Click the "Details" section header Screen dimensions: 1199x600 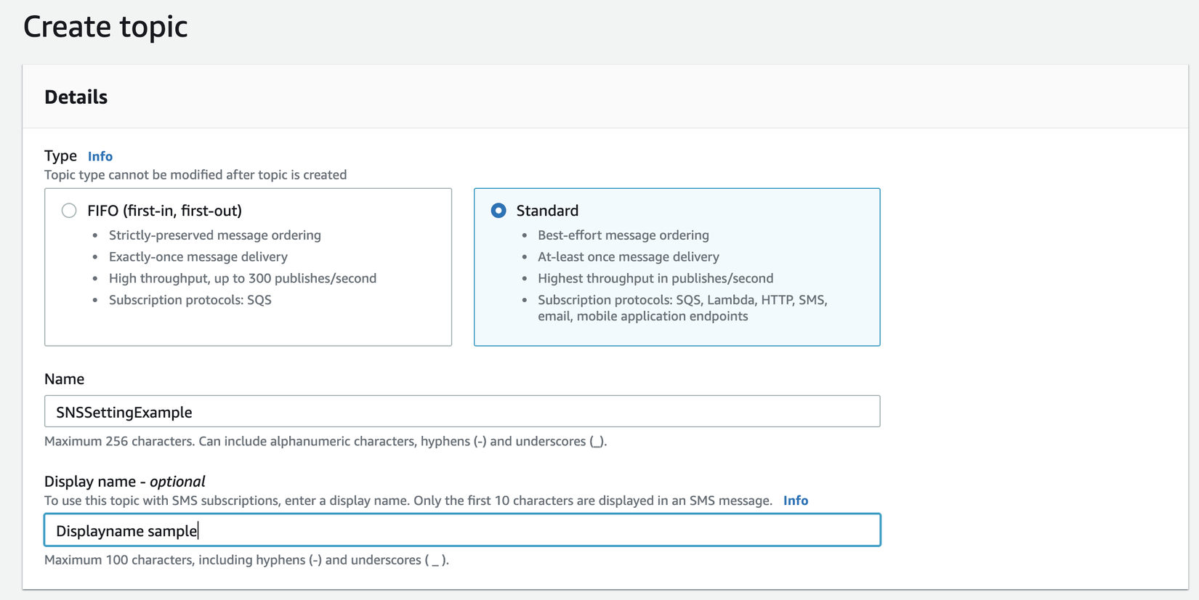tap(76, 97)
